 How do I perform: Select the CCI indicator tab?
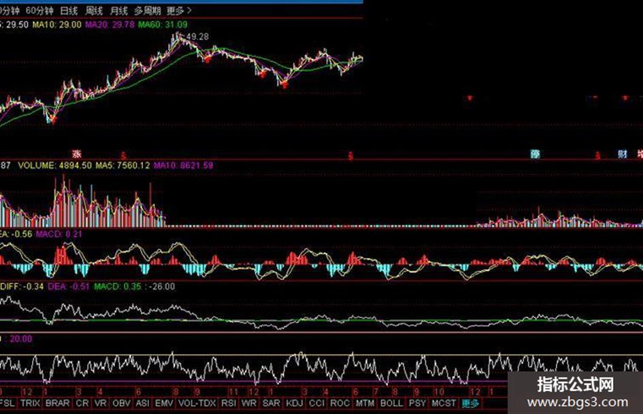[316, 403]
